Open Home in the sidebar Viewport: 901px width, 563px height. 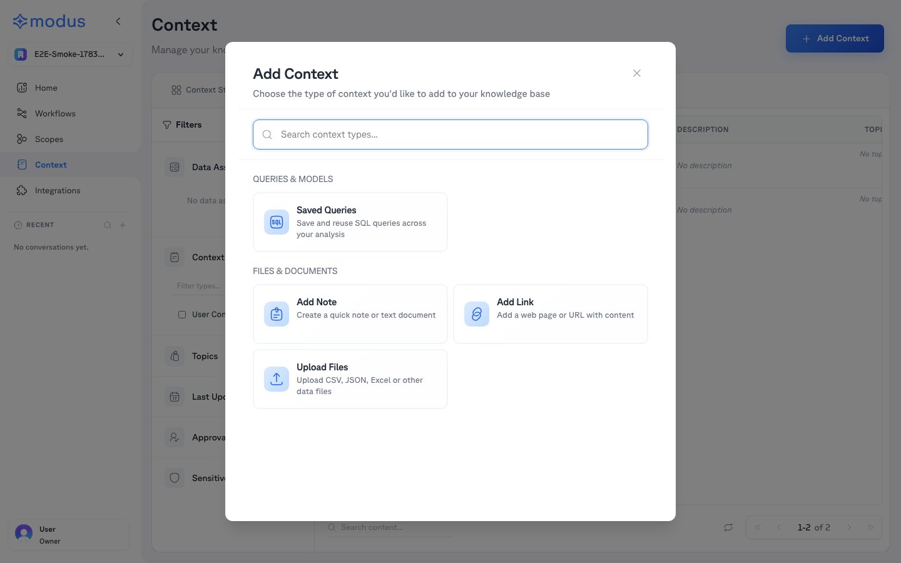70,88
